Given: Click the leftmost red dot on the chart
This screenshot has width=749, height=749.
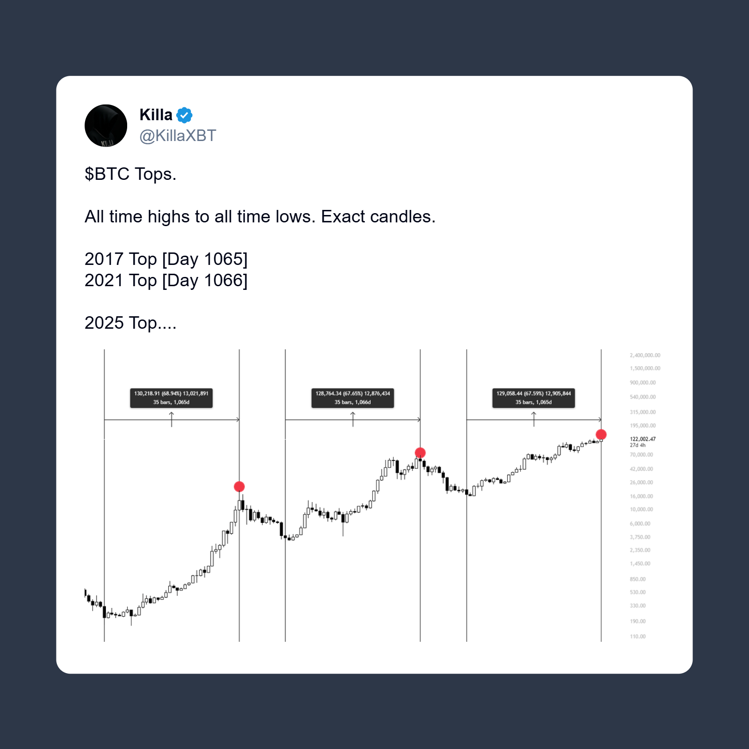Looking at the screenshot, I should pyautogui.click(x=239, y=486).
